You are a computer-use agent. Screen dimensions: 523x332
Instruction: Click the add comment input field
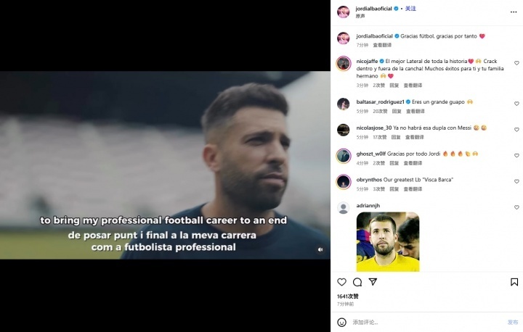coord(428,322)
